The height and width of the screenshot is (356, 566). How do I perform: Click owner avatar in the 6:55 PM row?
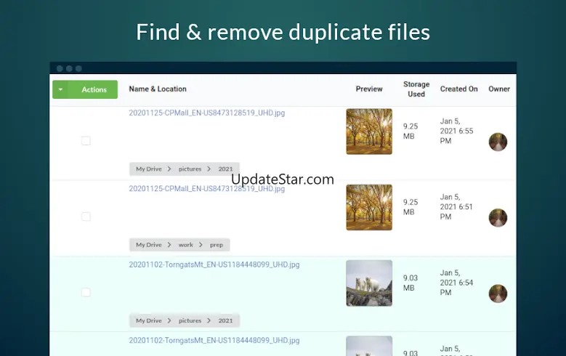pos(498,142)
